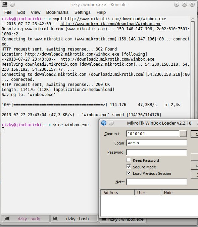Click the Password input field
198x227 pixels.
click(x=157, y=152)
